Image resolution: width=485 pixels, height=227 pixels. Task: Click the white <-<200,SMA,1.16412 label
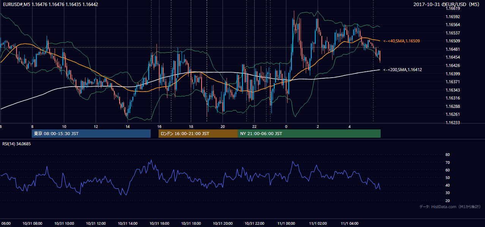point(403,70)
